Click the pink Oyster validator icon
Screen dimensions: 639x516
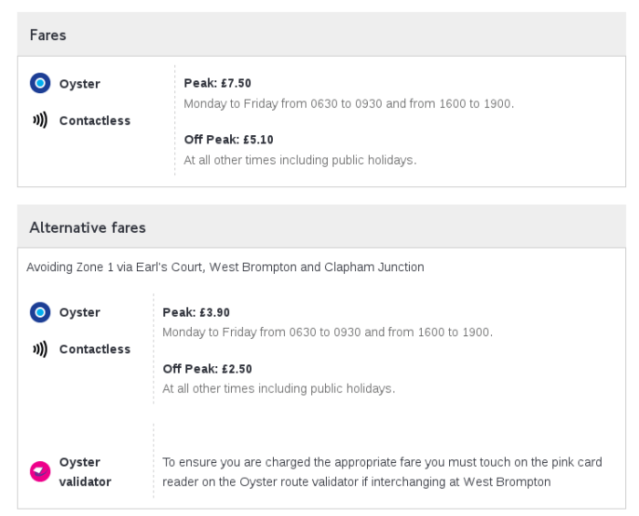coord(39,471)
